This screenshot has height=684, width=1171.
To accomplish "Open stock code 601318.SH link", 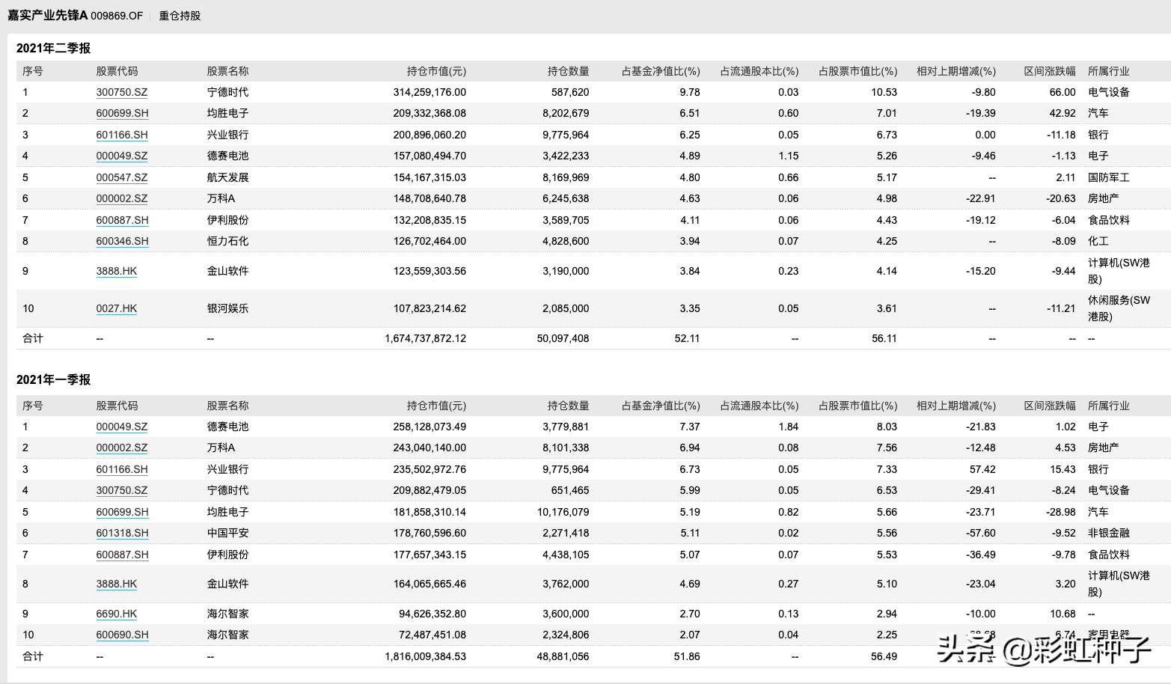I will pos(122,533).
